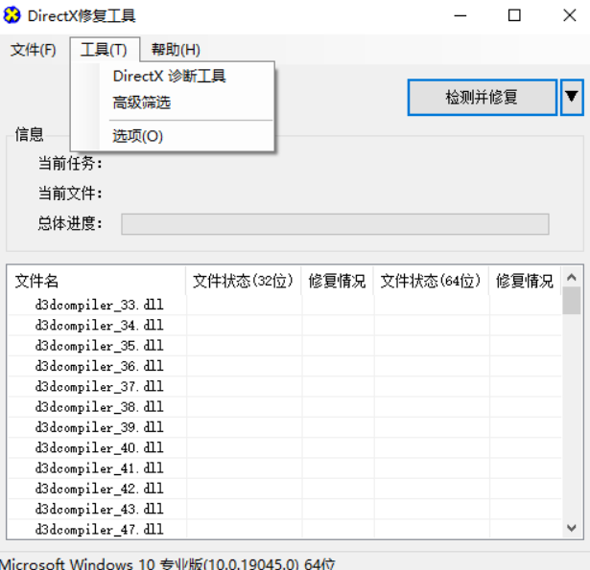Image resolution: width=590 pixels, height=570 pixels.
Task: Click the DirectX repair tool title icon
Action: (12, 15)
